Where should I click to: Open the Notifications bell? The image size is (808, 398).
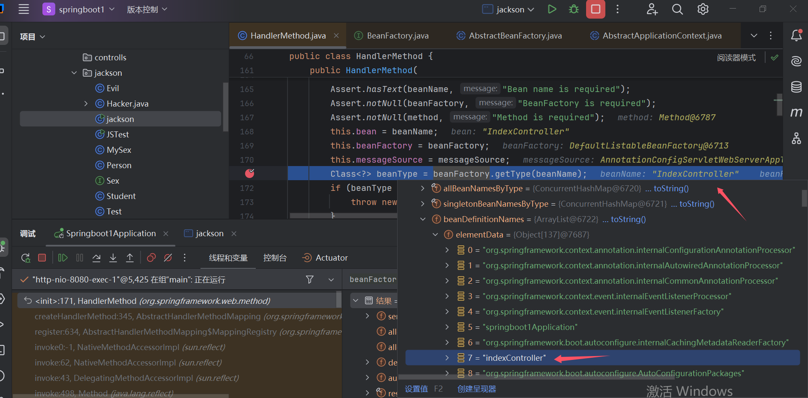tap(796, 36)
